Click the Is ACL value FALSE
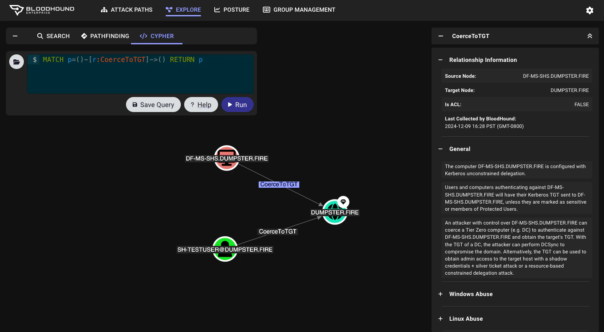Screen dimensions: 604x332 pyautogui.click(x=581, y=105)
